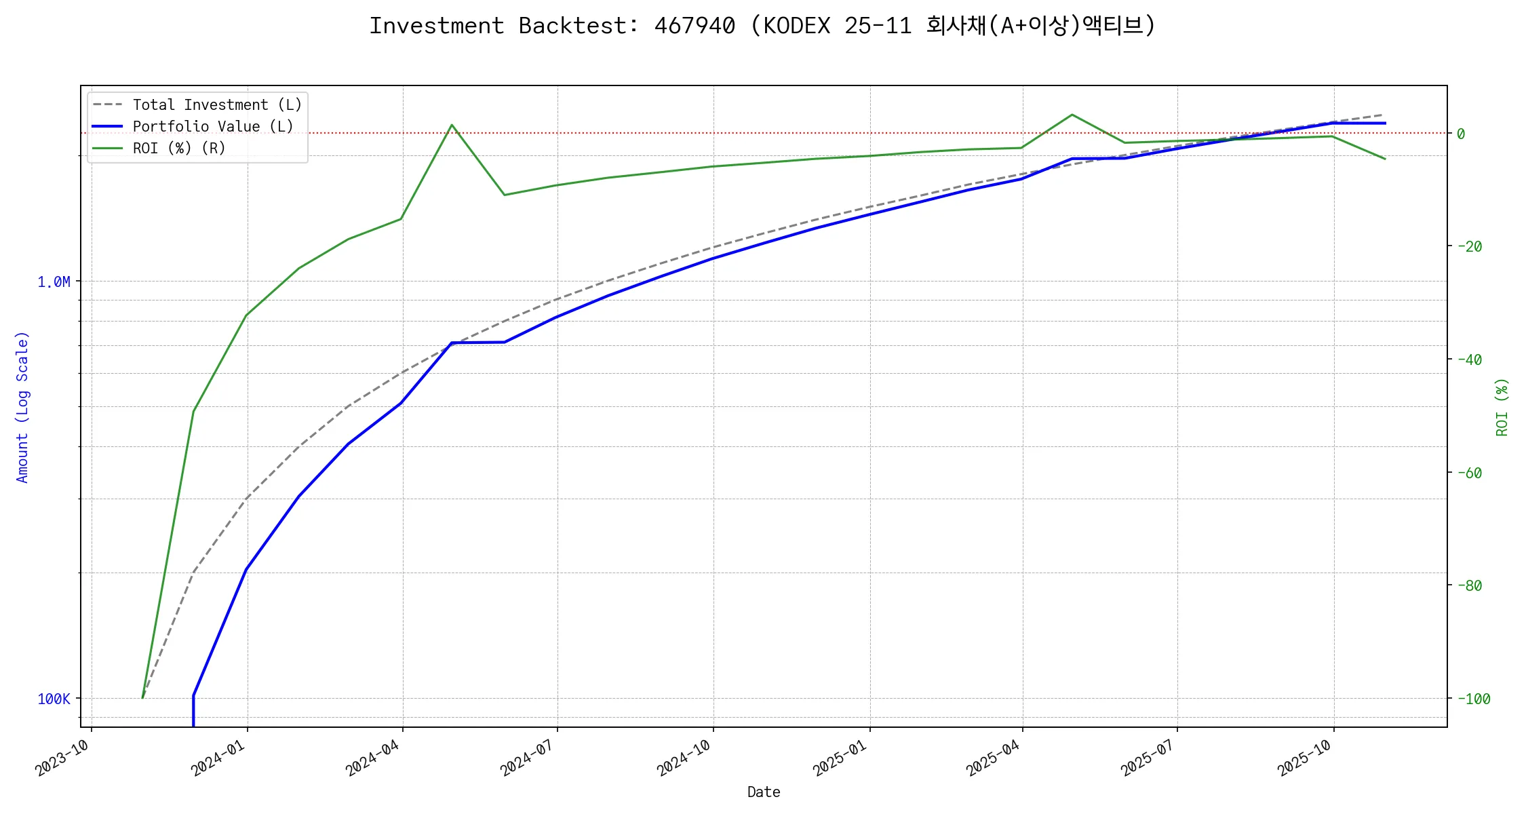The width and height of the screenshot is (1526, 814).
Task: Click the green legend line sample
Action: 107,149
